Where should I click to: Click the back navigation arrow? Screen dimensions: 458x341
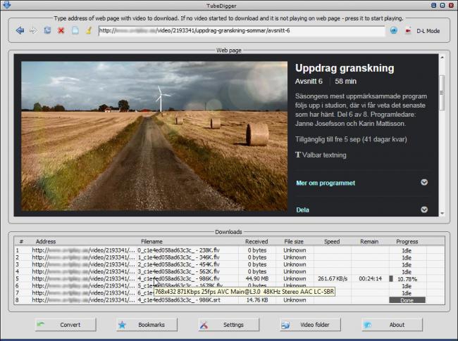pos(20,31)
